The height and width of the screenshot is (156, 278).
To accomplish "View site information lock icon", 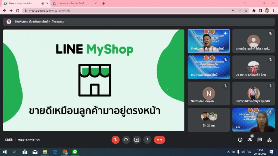I will [x=26, y=11].
